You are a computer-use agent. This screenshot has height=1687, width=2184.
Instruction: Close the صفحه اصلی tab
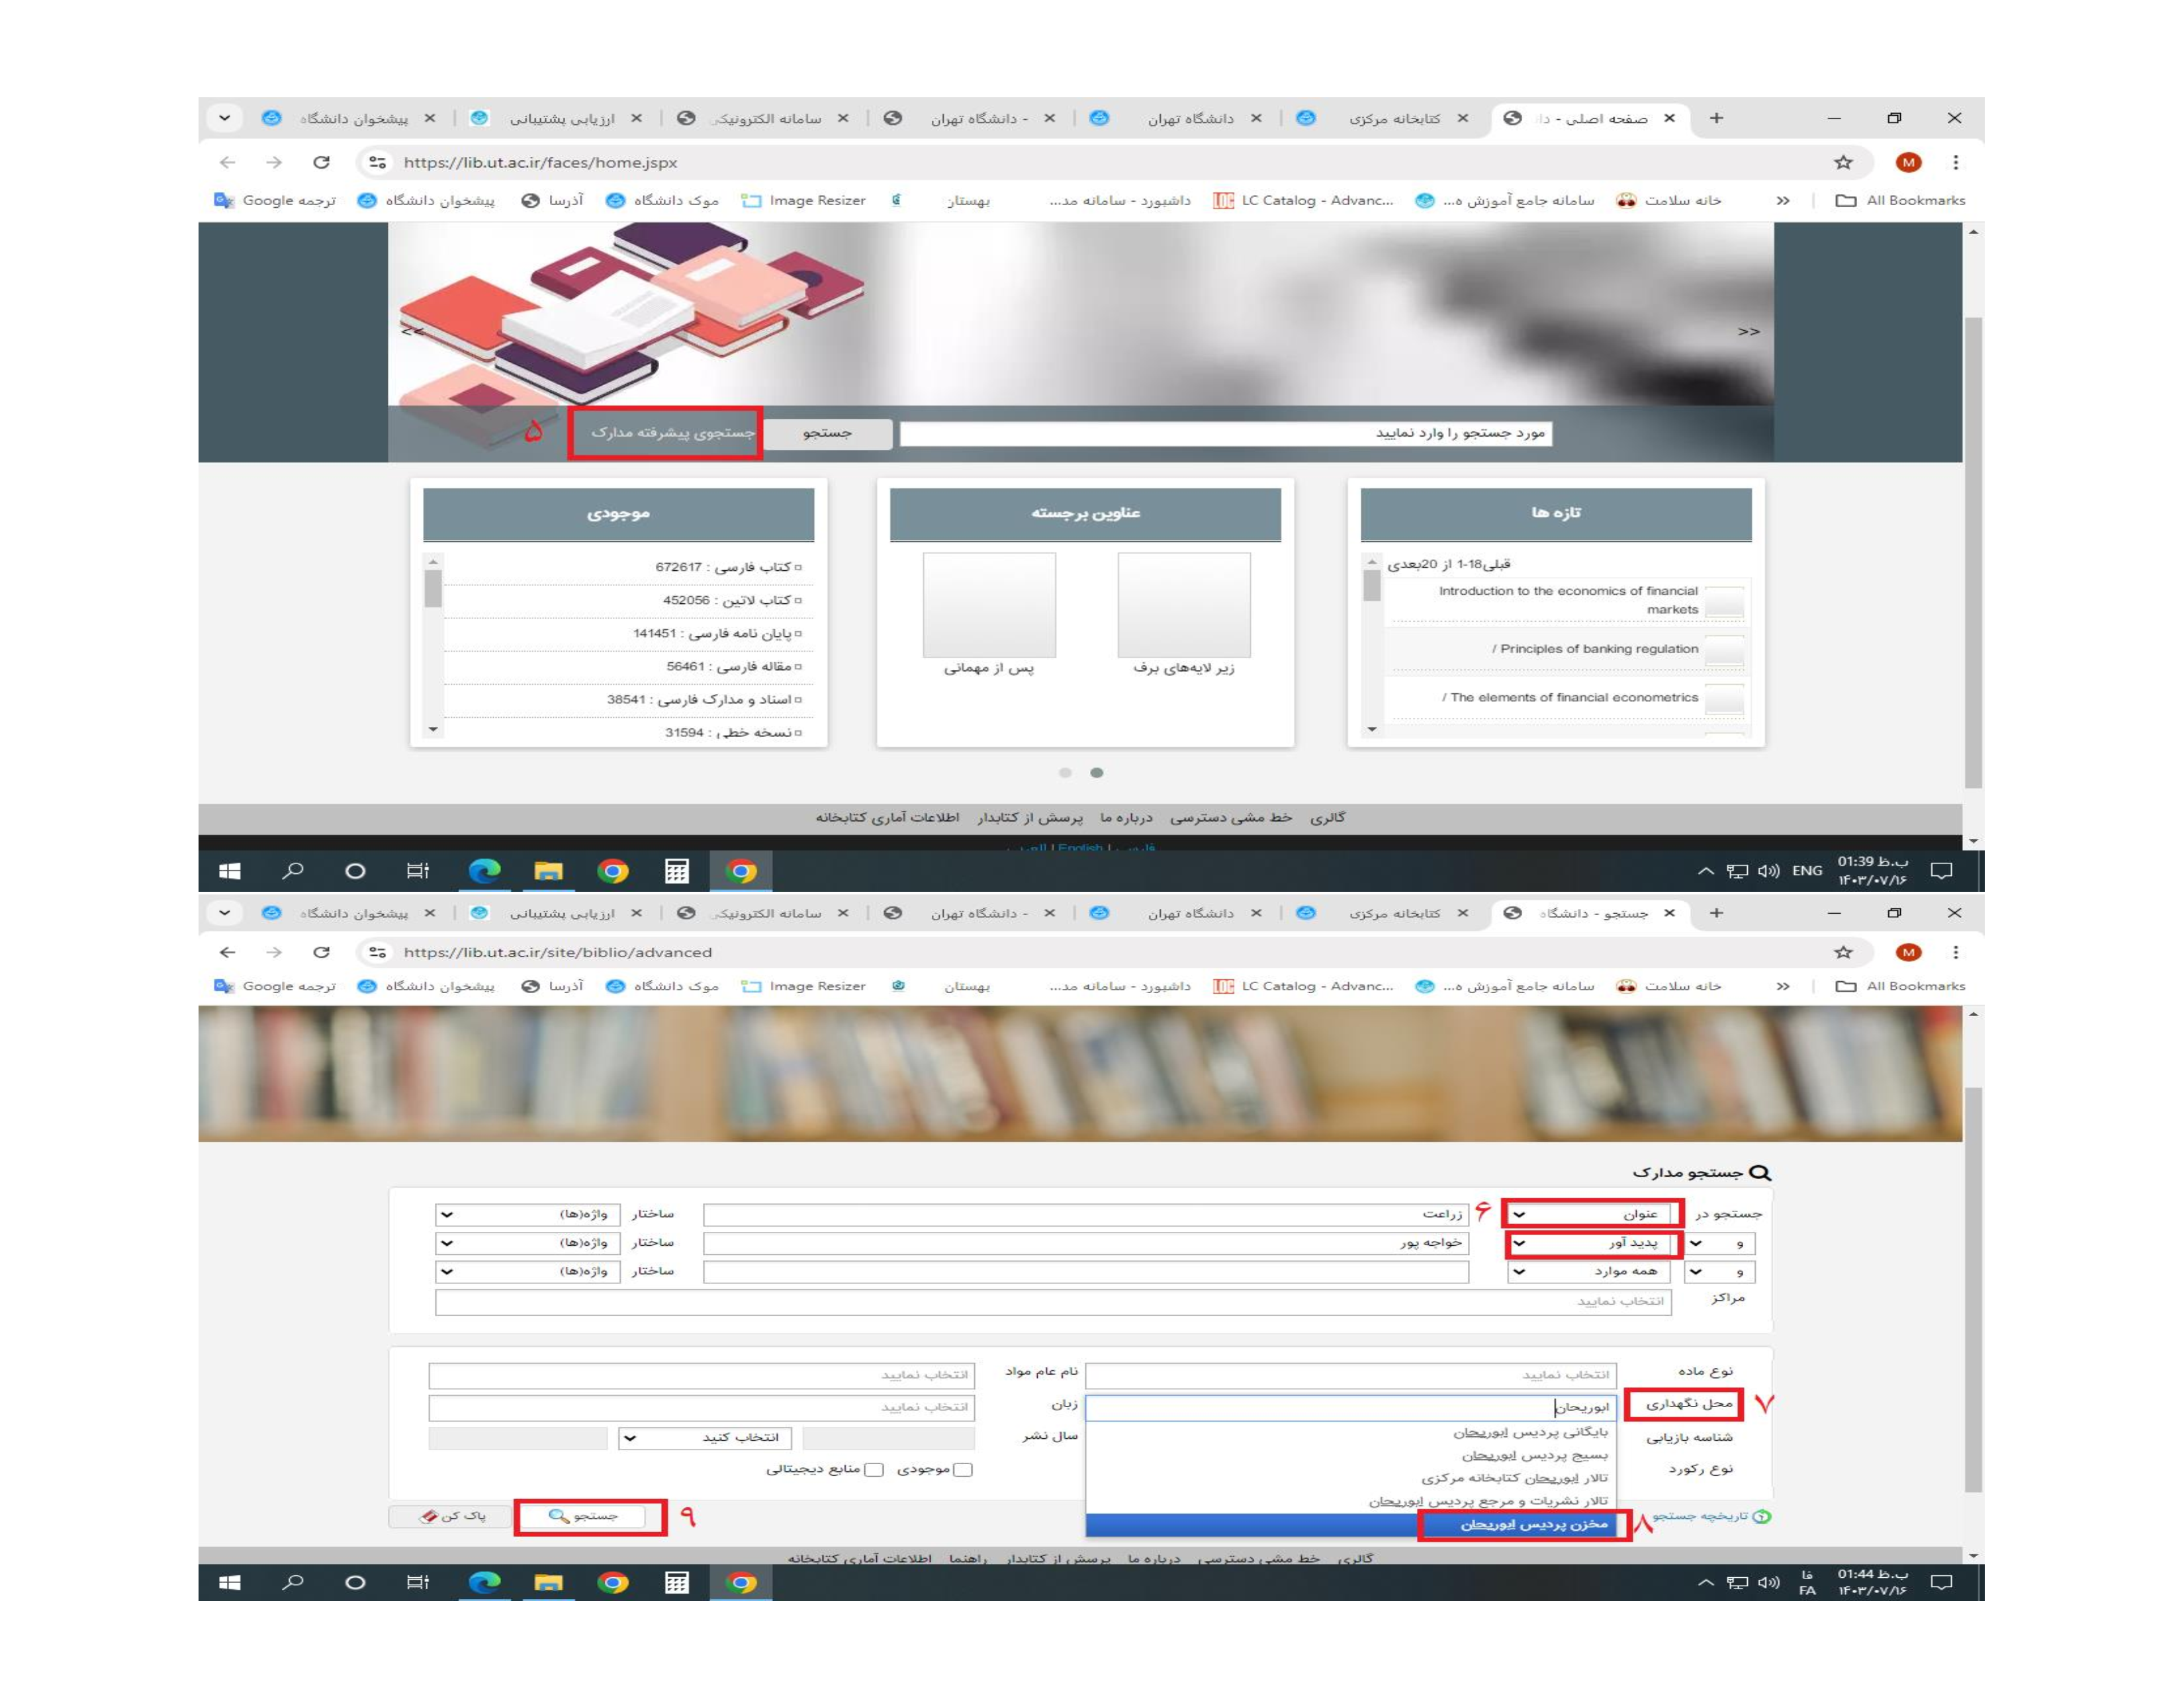(x=1669, y=118)
